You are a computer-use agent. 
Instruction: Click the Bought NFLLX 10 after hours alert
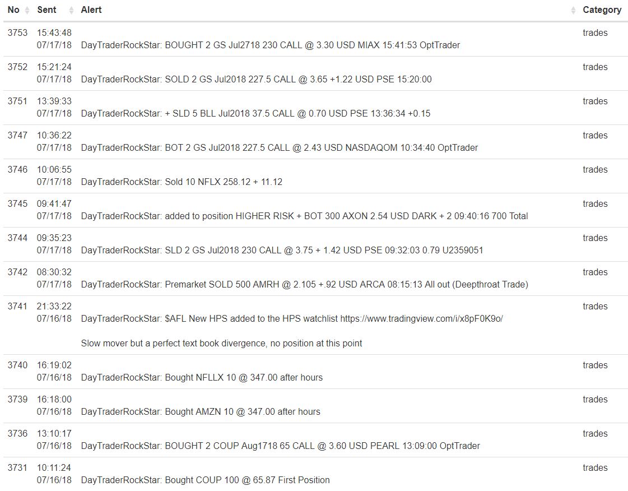click(202, 378)
